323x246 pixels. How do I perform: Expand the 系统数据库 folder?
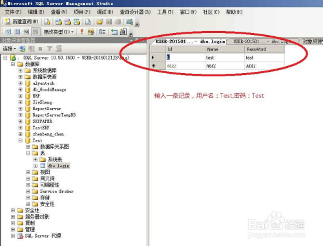(21, 71)
